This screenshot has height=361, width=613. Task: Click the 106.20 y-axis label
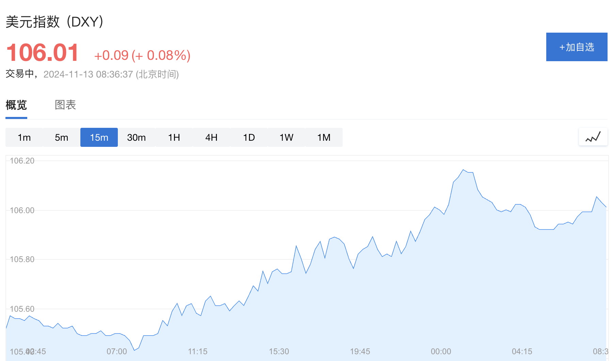tap(22, 161)
